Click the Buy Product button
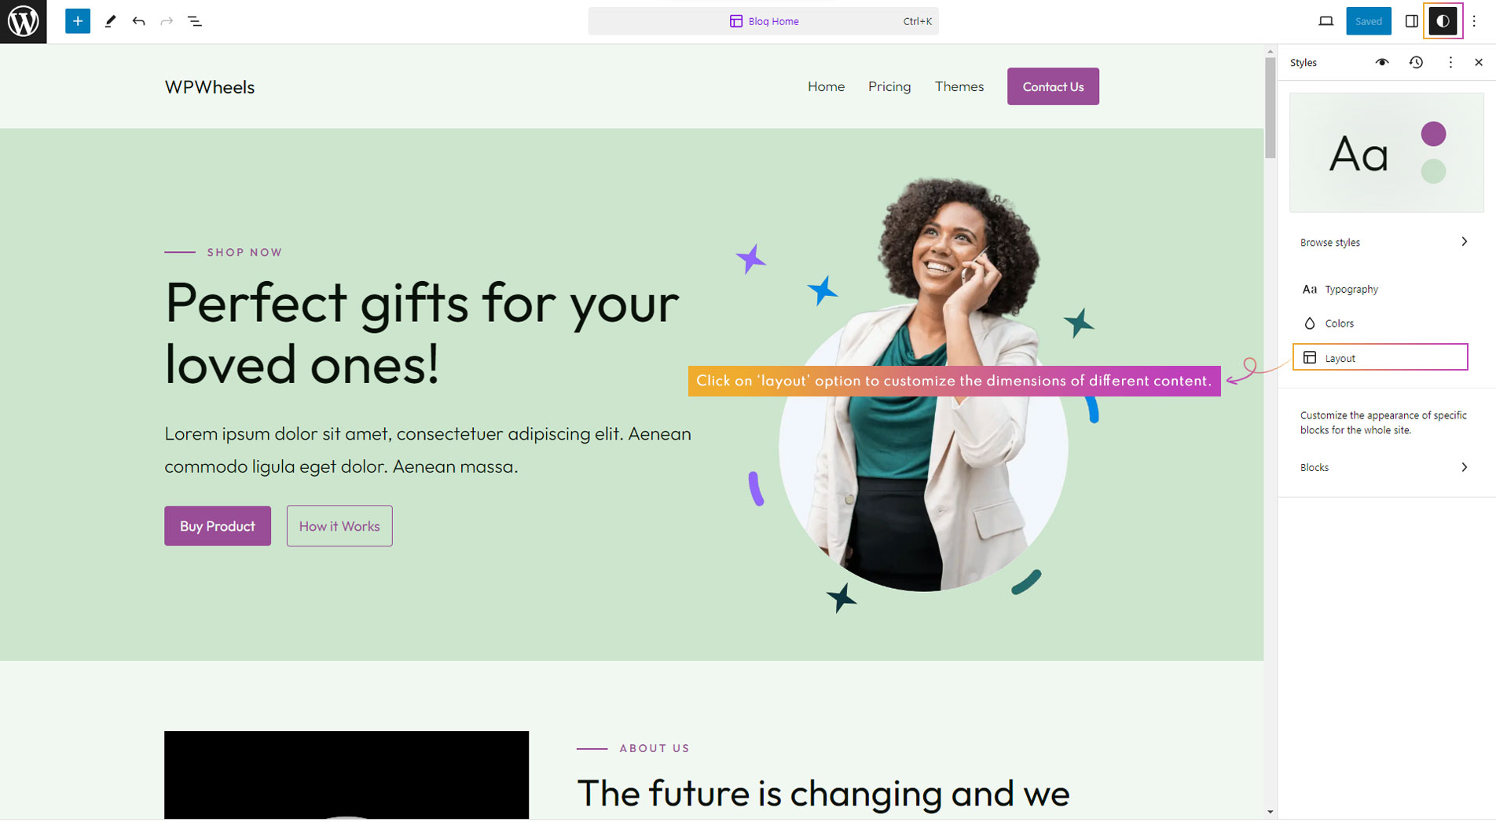 (218, 526)
